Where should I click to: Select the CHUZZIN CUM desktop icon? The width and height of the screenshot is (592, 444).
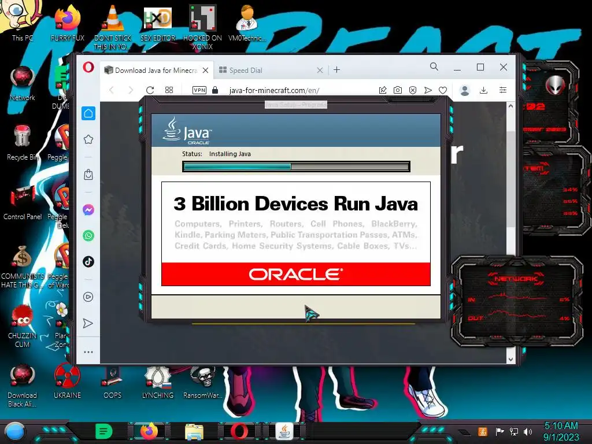(x=23, y=326)
